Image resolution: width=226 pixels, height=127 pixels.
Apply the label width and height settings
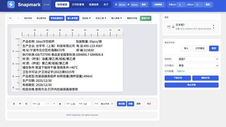144,5
